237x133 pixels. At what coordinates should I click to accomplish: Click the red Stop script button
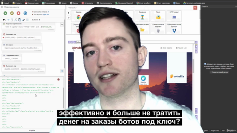click(19, 13)
